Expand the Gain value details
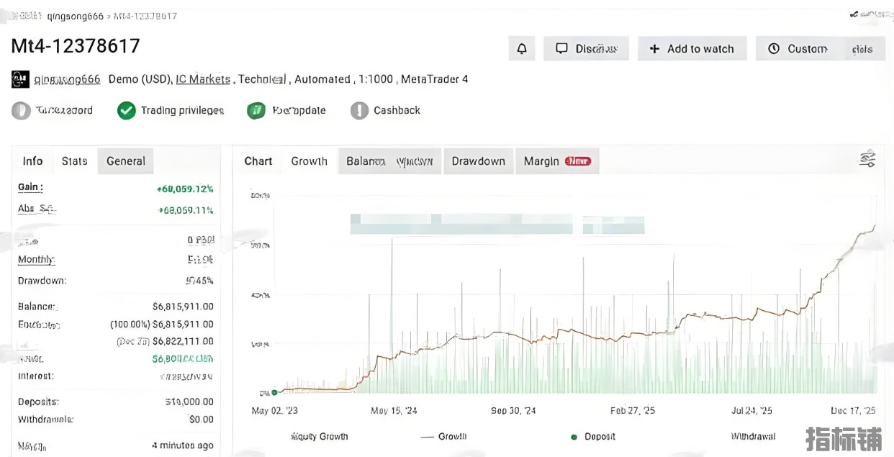The width and height of the screenshot is (894, 457). pos(30,187)
